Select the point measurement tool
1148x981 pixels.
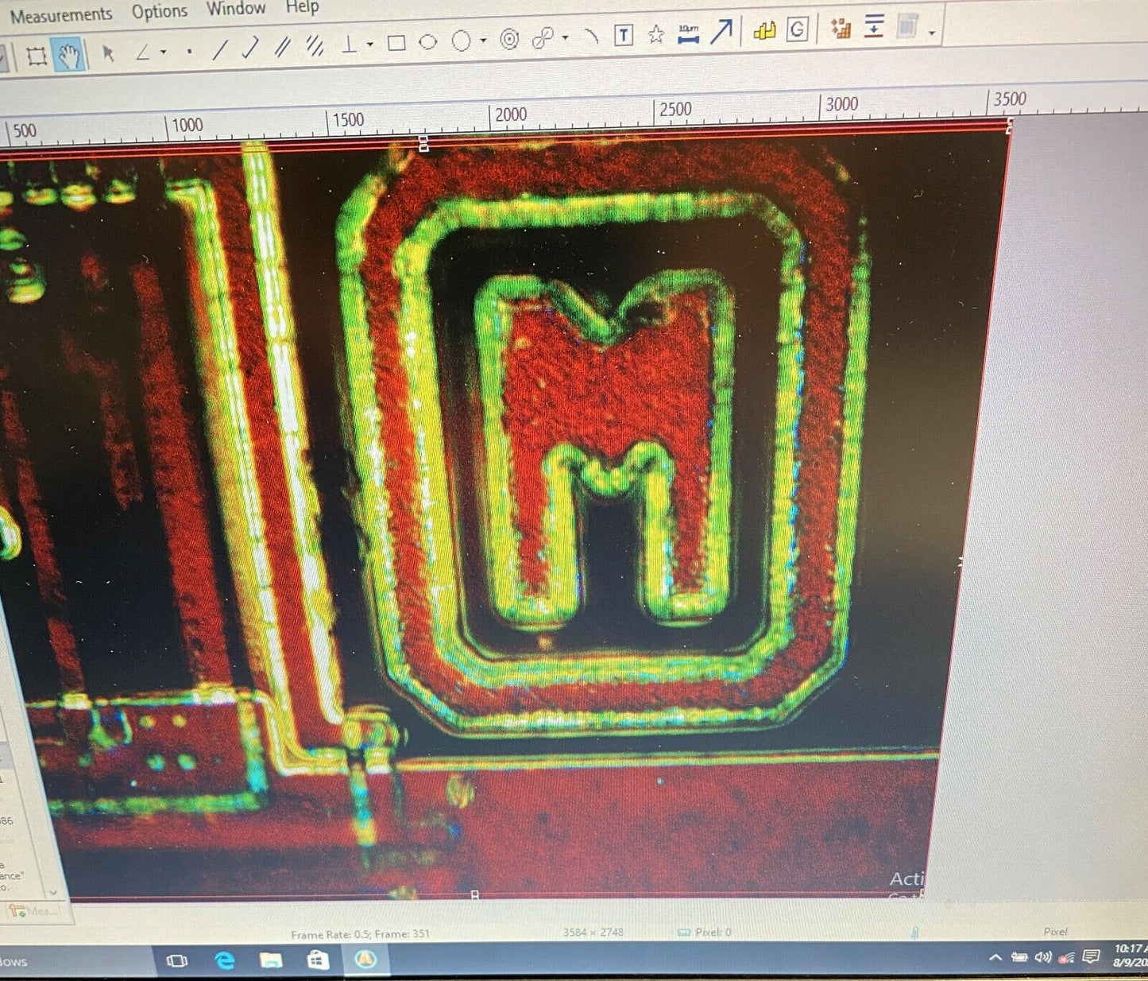(189, 52)
